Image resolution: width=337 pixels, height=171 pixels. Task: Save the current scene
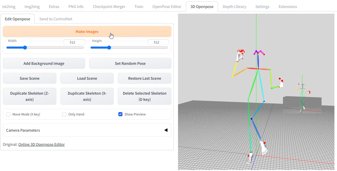[x=29, y=78]
